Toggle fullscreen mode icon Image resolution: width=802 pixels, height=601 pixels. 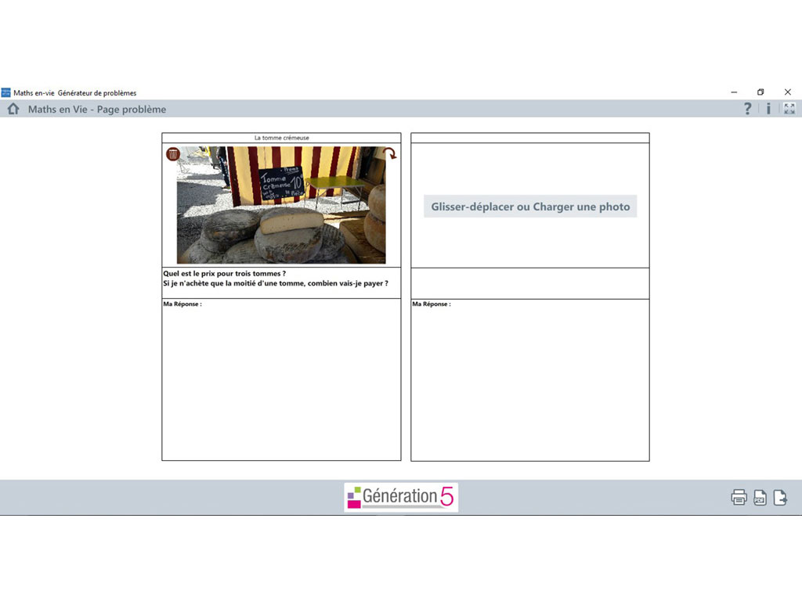click(x=789, y=109)
